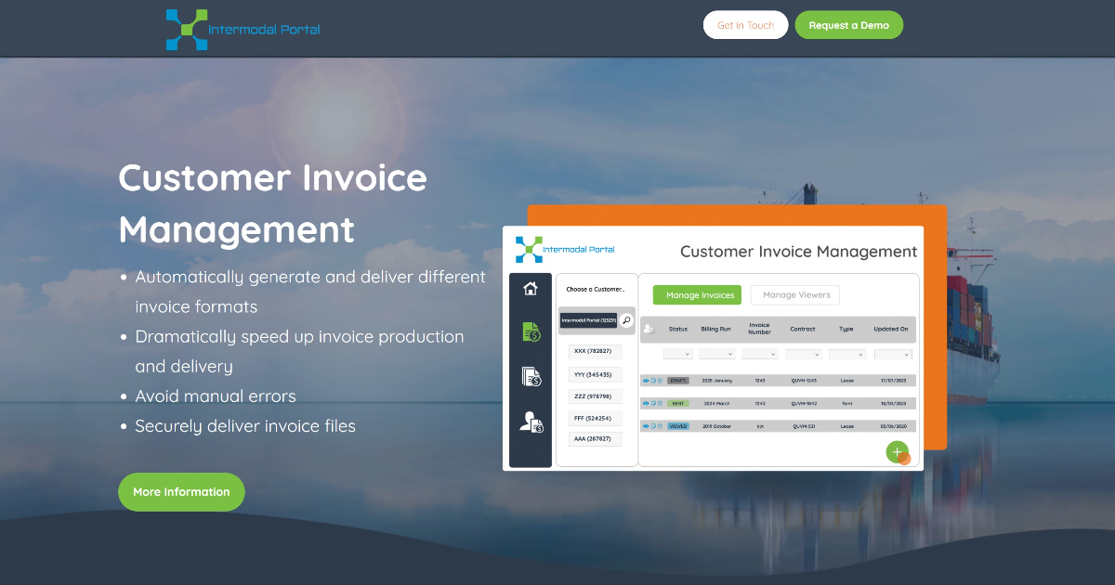Toggle the eye icon on the SENT invoice row
1115x585 pixels.
(646, 402)
